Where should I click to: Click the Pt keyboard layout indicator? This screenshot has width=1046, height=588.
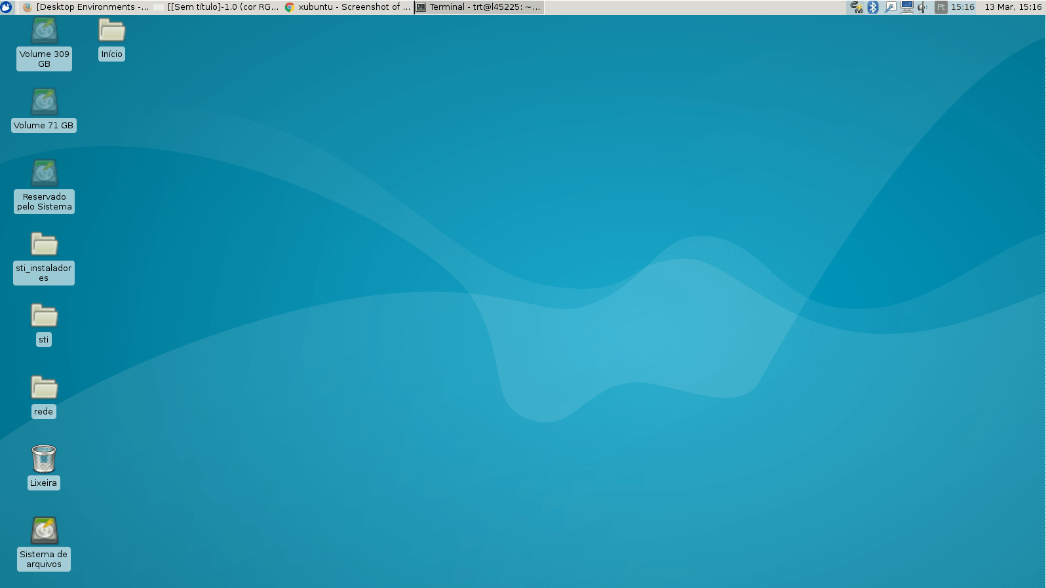(940, 7)
